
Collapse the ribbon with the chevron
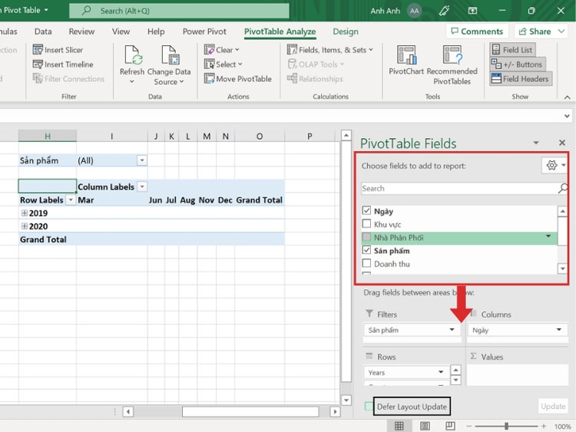coord(568,97)
